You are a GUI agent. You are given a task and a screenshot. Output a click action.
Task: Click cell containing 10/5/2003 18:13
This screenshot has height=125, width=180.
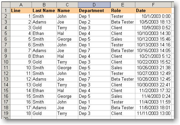[153, 22]
